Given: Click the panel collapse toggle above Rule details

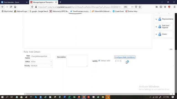Looking at the screenshot, I should click(x=171, y=49).
